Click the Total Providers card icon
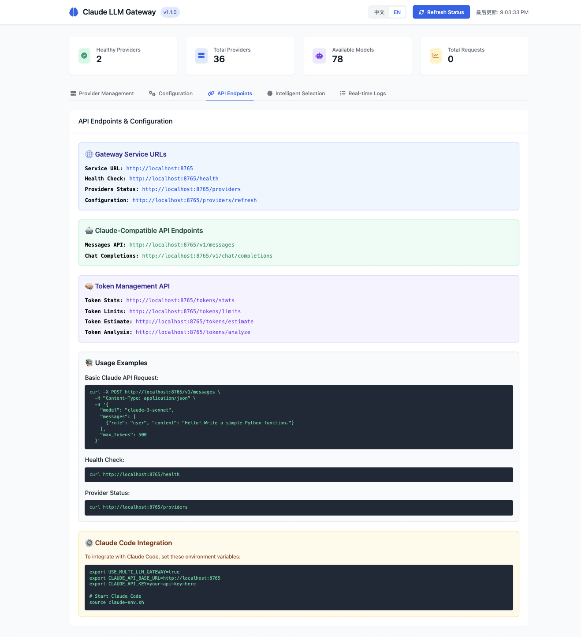This screenshot has height=637, width=581. (x=201, y=56)
